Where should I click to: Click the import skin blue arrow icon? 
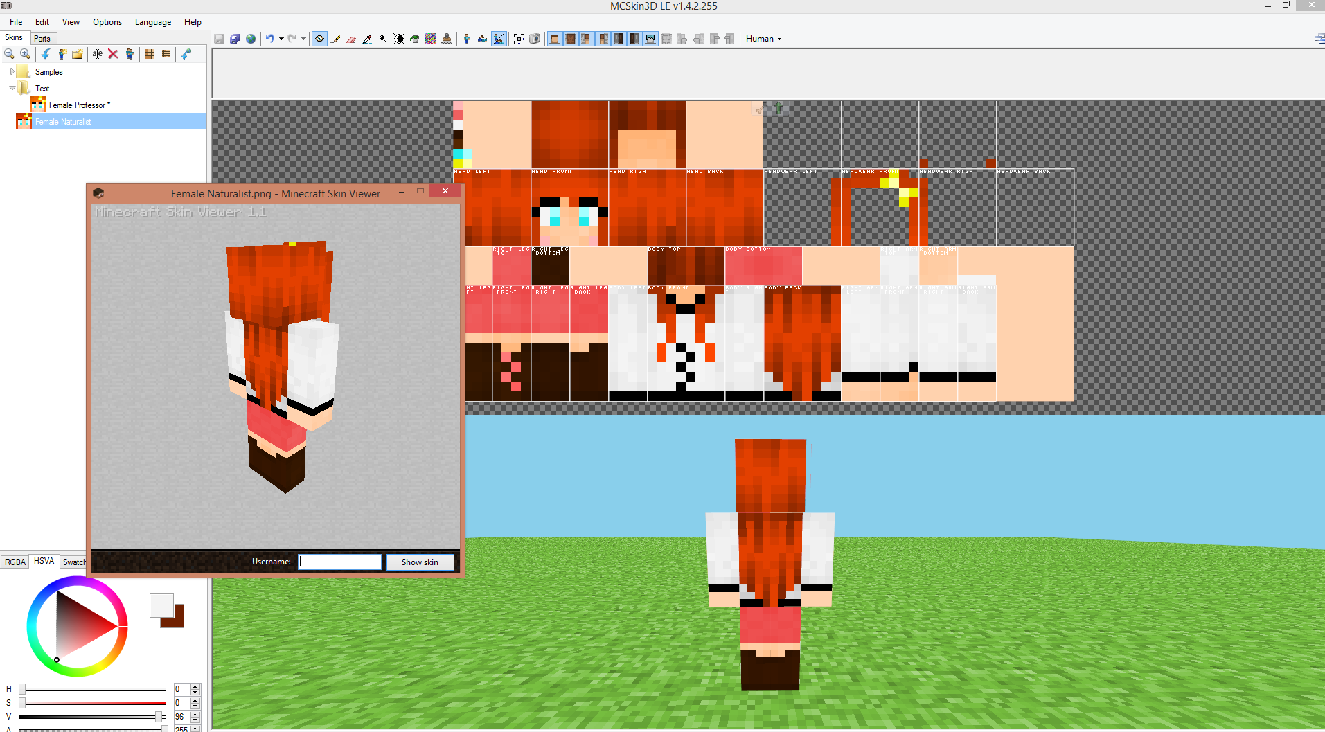tap(46, 54)
